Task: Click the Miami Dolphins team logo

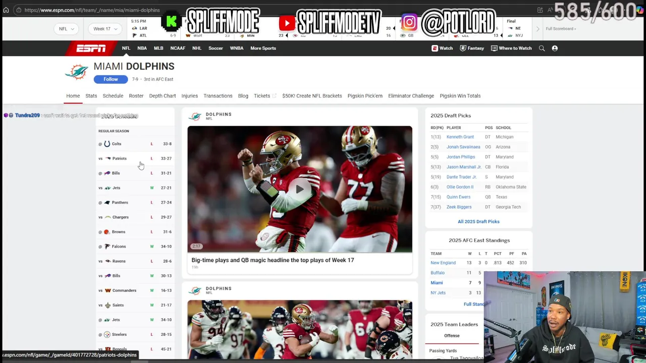Action: click(x=77, y=72)
